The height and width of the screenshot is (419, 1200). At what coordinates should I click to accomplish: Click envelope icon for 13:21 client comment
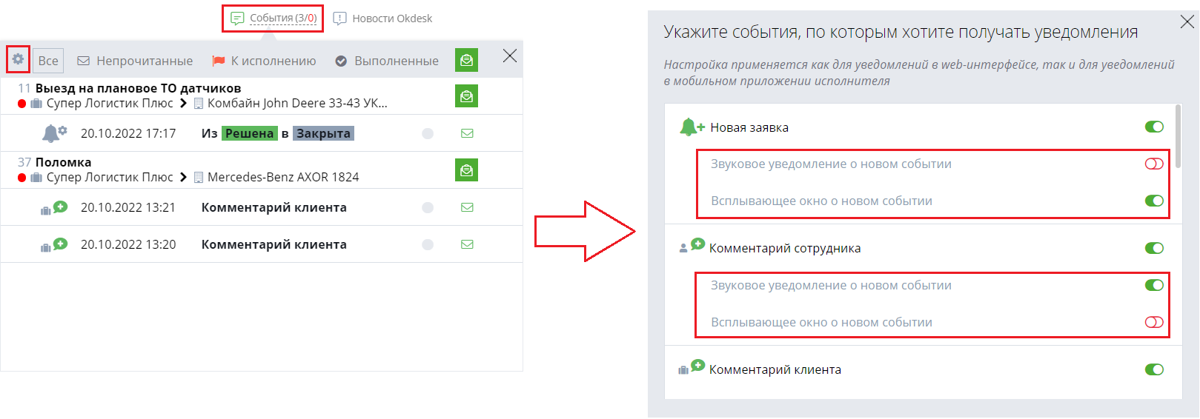467,207
